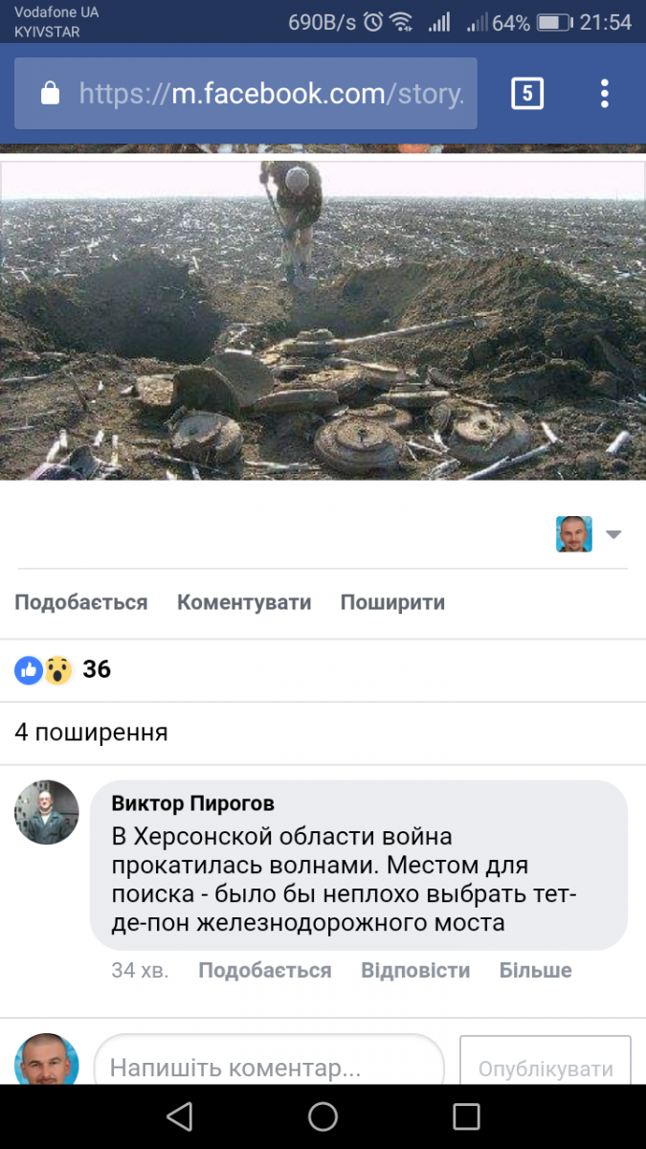
Task: Tap the lock icon in address bar
Action: (50, 93)
